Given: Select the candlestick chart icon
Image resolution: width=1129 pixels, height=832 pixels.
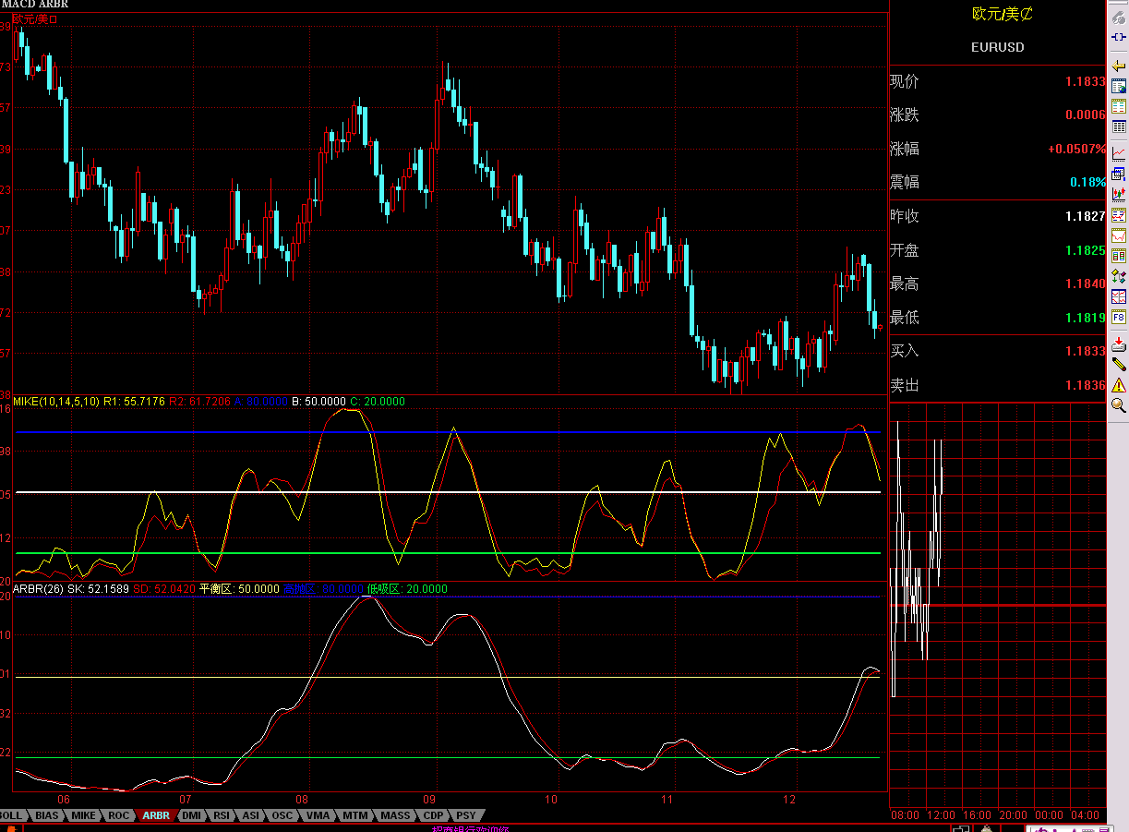Looking at the screenshot, I should [x=1118, y=193].
